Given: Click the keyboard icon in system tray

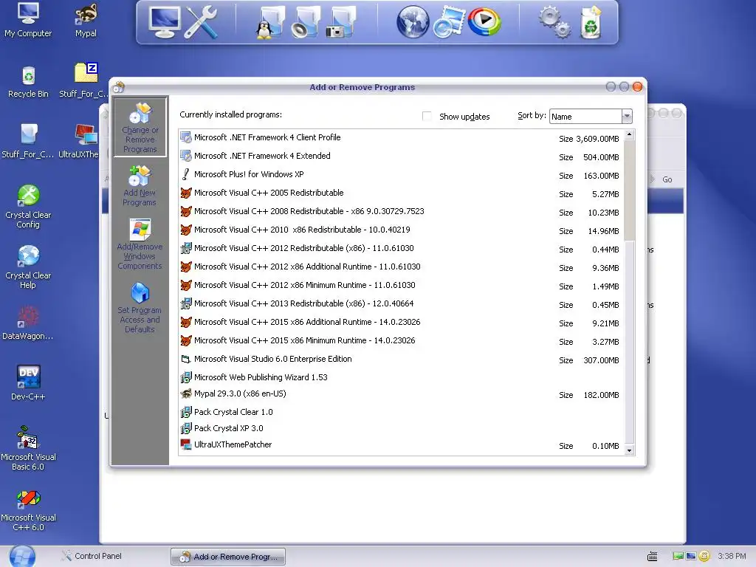Looking at the screenshot, I should [x=653, y=557].
